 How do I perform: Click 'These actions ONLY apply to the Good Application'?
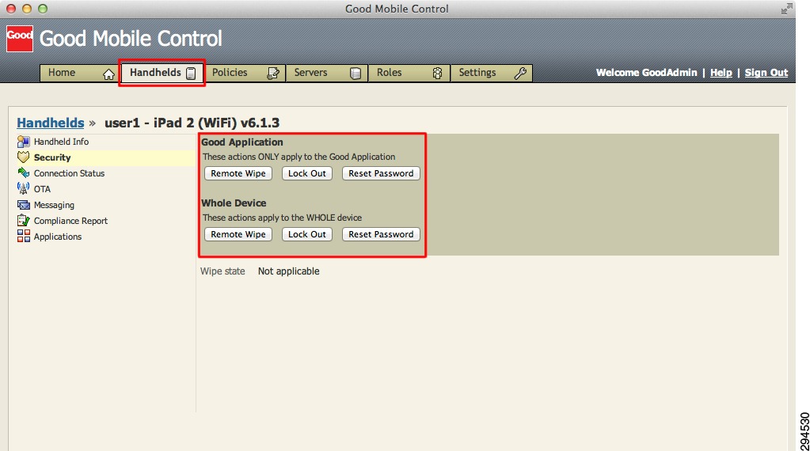click(299, 157)
